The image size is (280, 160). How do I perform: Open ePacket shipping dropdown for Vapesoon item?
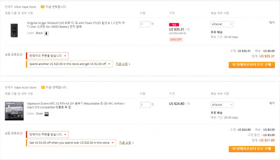[x=222, y=105]
